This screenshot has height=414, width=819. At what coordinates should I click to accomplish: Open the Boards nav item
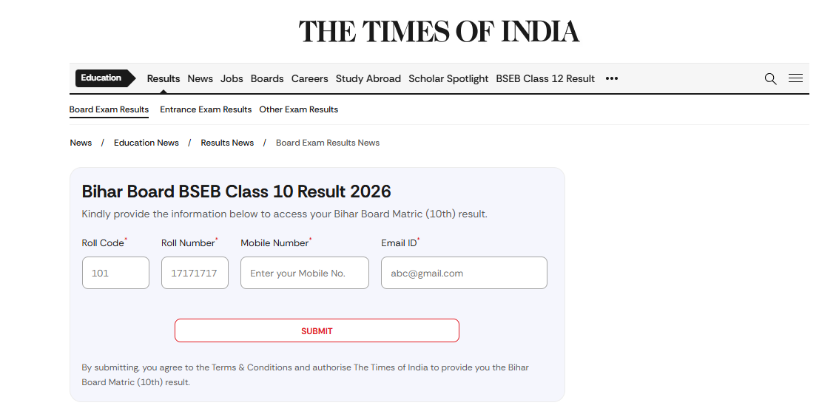coord(267,78)
